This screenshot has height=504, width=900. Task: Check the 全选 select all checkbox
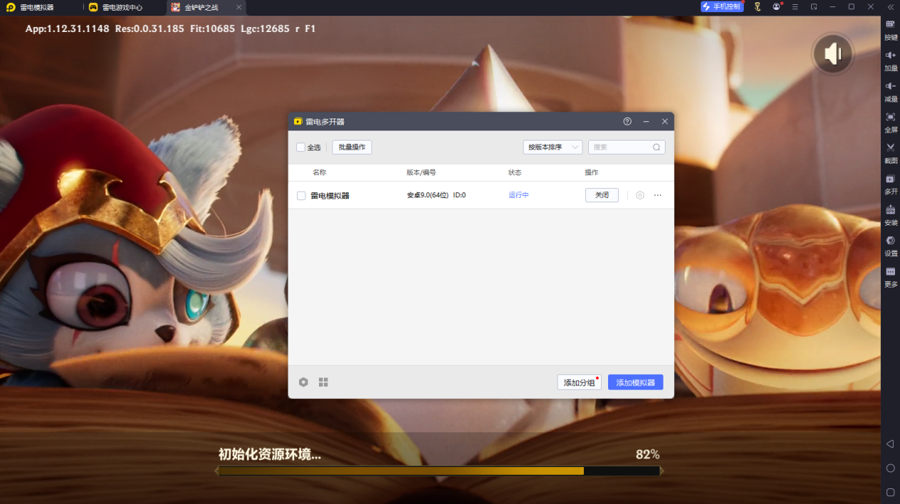(300, 147)
